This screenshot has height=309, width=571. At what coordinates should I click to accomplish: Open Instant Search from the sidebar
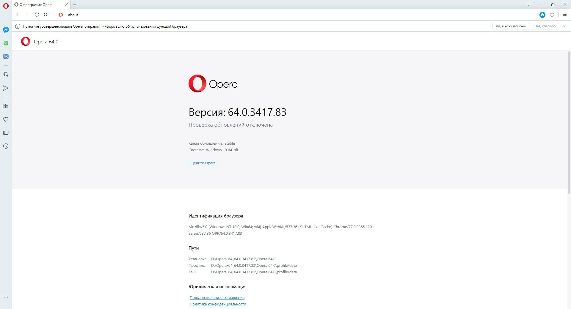pos(6,75)
